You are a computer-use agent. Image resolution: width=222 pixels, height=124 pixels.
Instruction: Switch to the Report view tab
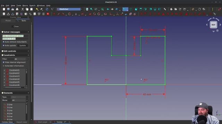22,122
